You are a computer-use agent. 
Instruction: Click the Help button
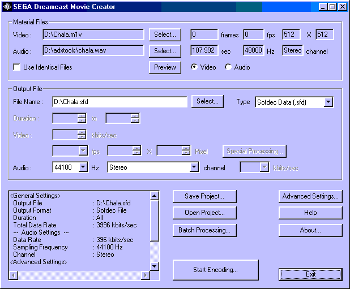click(x=310, y=213)
